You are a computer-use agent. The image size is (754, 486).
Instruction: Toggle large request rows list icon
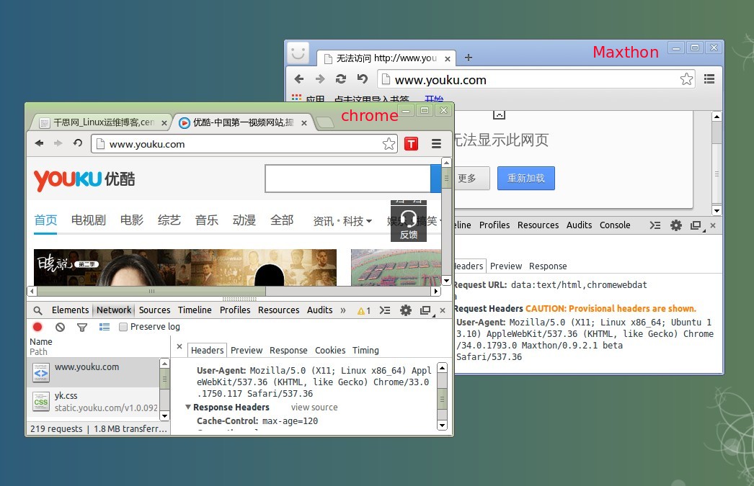pos(105,327)
